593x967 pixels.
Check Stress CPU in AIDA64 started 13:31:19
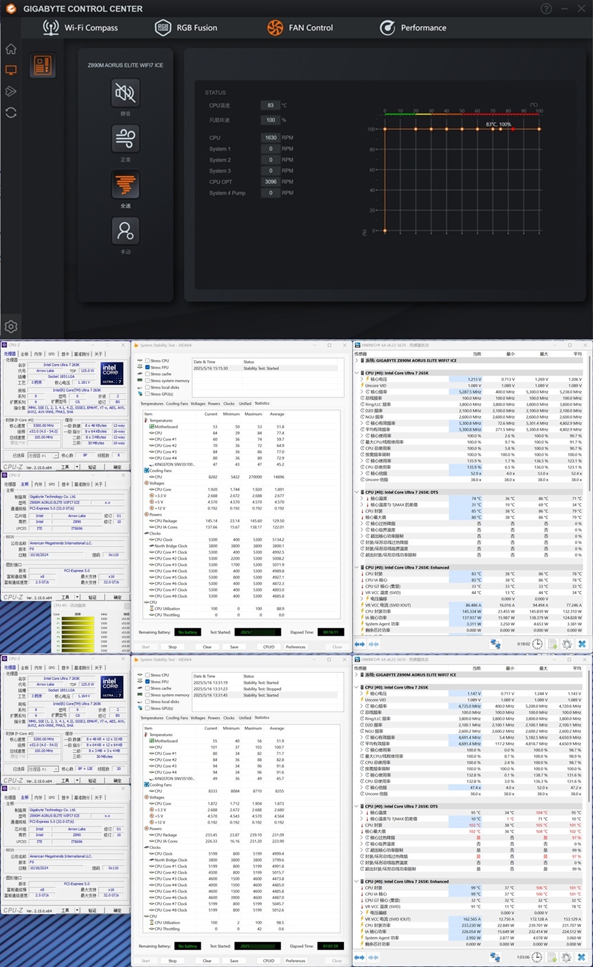coord(147,675)
